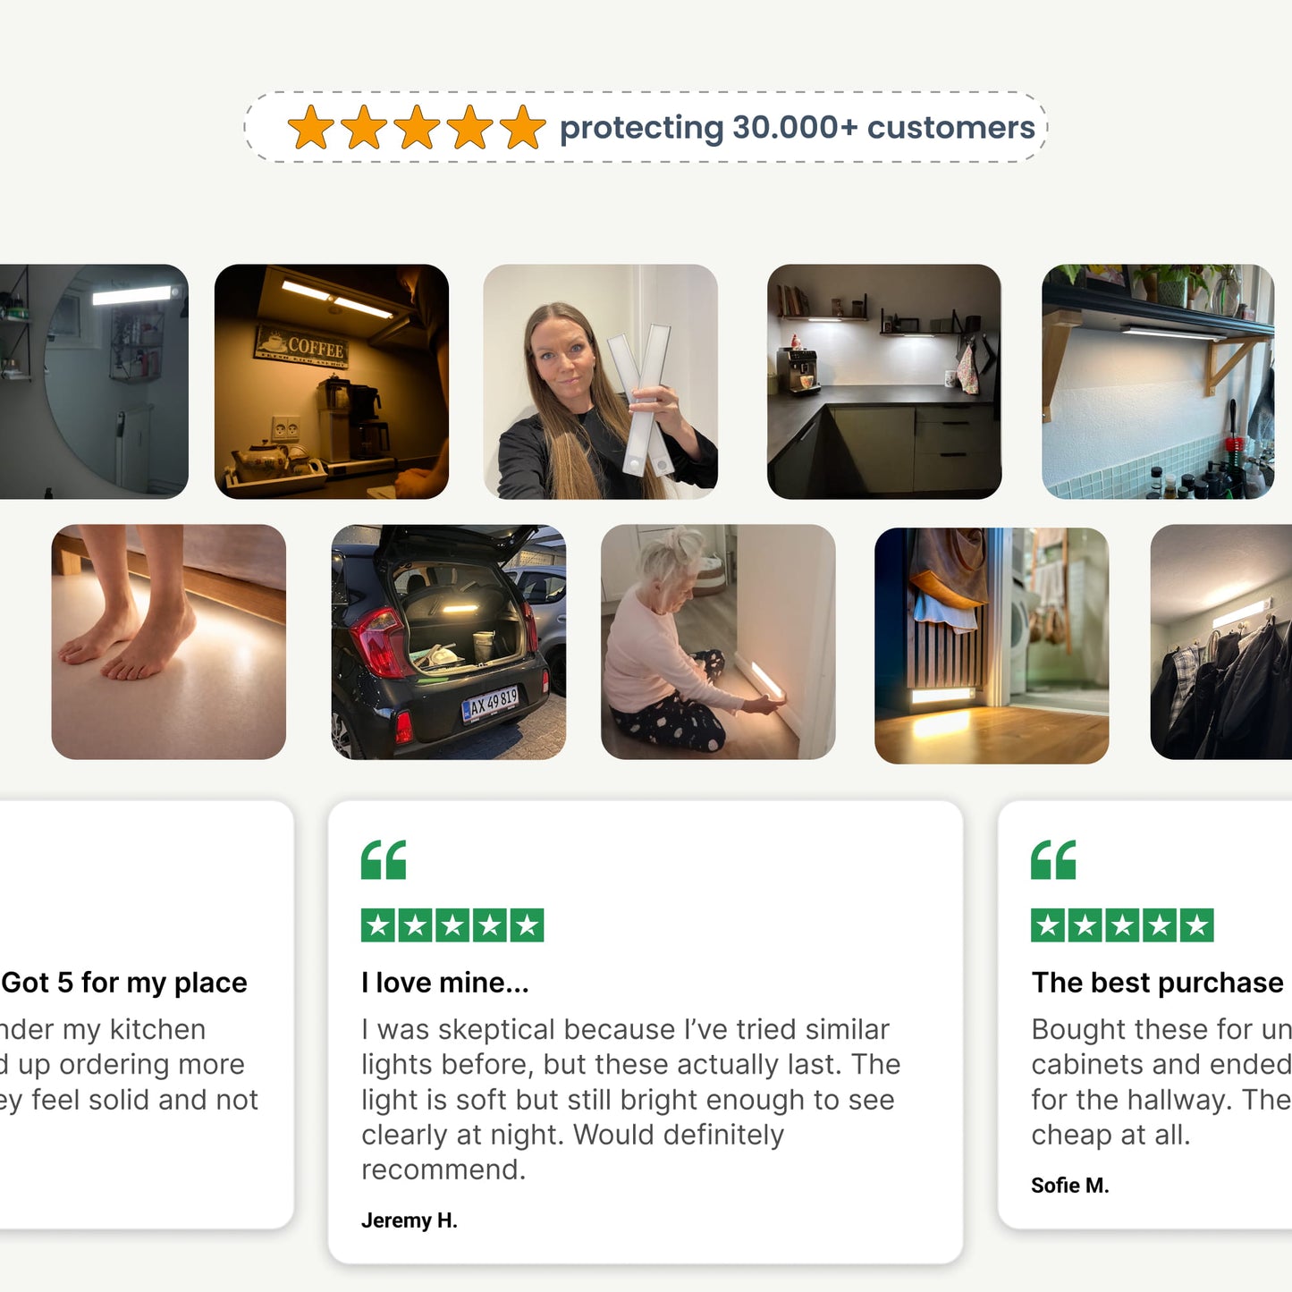Click the orange five-star rating badge
The height and width of the screenshot is (1292, 1292).
coord(416,128)
